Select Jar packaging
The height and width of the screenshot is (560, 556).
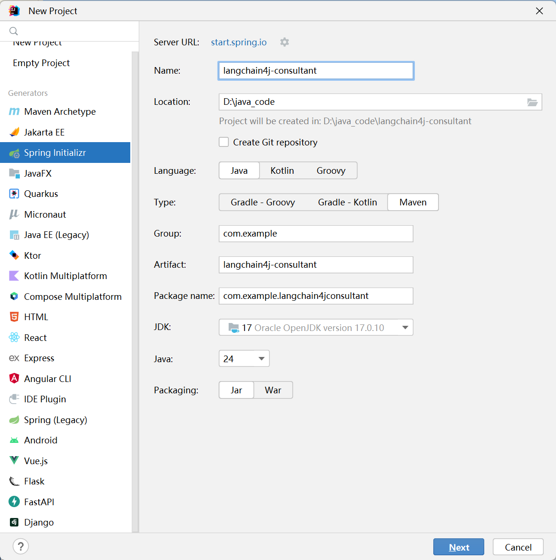[x=236, y=390]
